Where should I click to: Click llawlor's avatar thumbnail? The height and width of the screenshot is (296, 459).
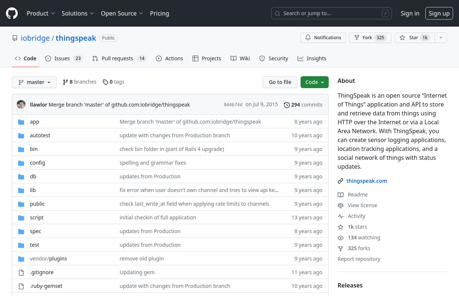tap(21, 104)
